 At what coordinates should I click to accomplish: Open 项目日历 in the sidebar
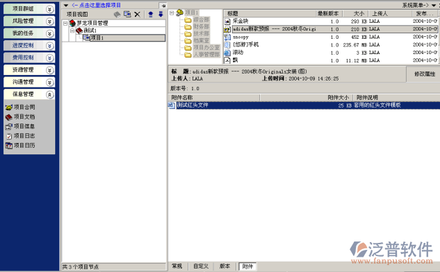coord(20,146)
